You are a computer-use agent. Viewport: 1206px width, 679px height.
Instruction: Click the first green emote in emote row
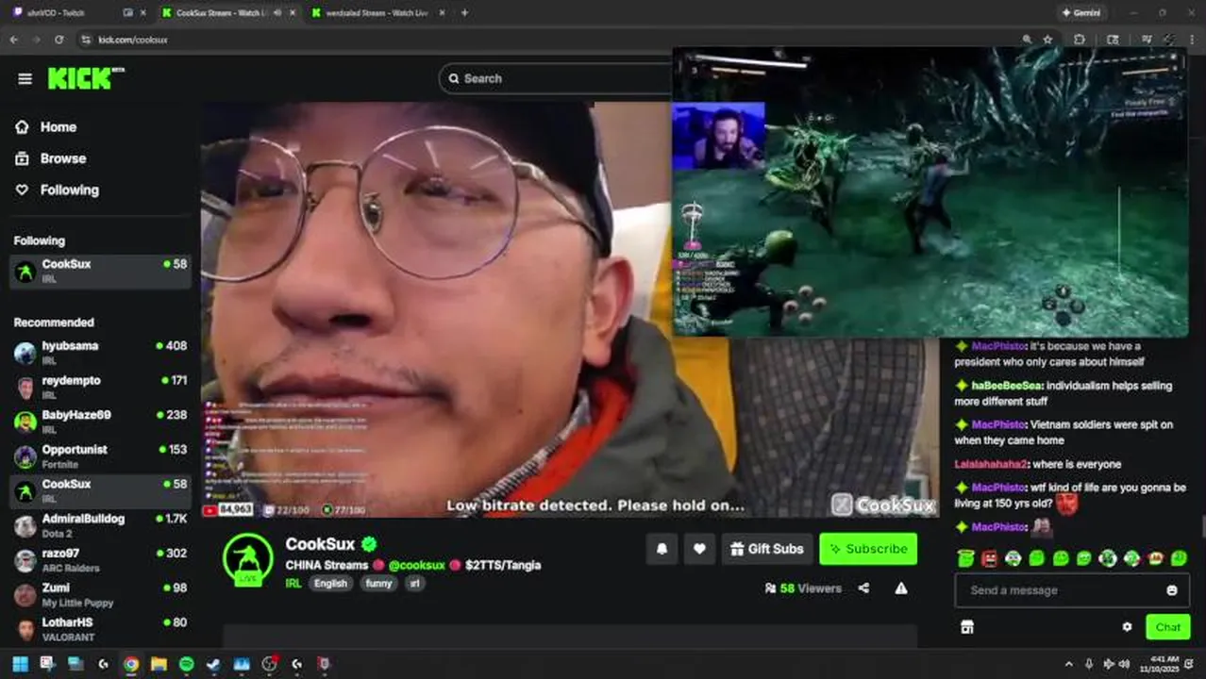pos(965,558)
